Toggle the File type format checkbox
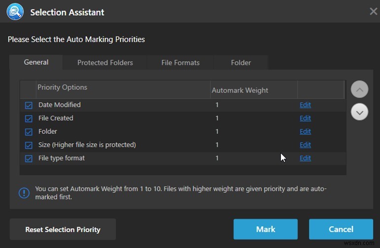This screenshot has height=248, width=380. tap(29, 158)
